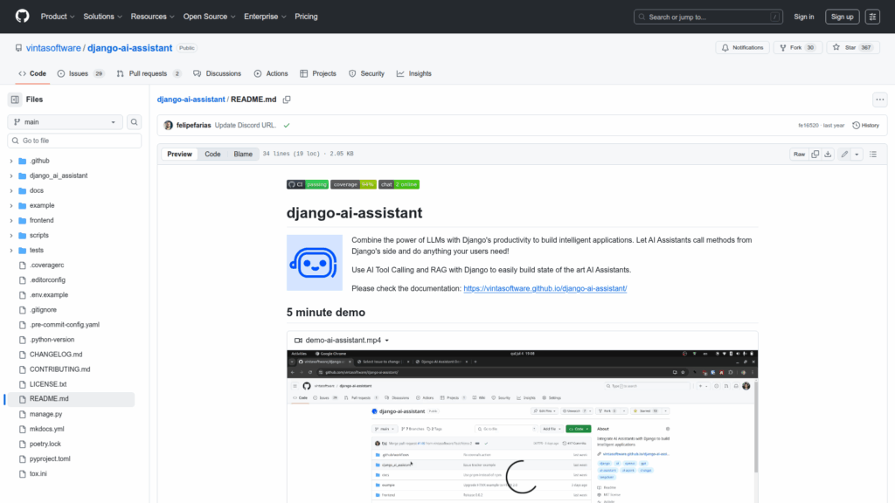This screenshot has width=895, height=503.
Task: Collapse the Files side panel icon
Action: (x=15, y=100)
